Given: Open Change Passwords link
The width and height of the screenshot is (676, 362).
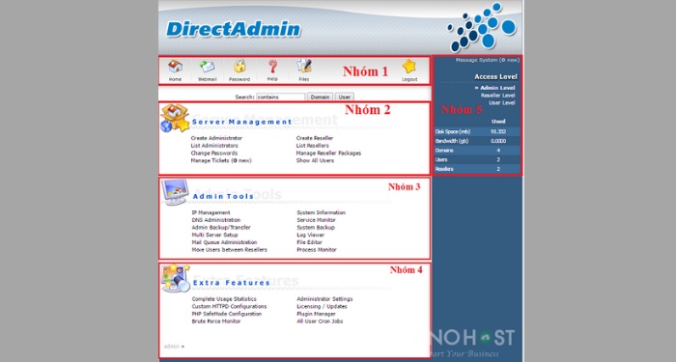Looking at the screenshot, I should click(214, 153).
